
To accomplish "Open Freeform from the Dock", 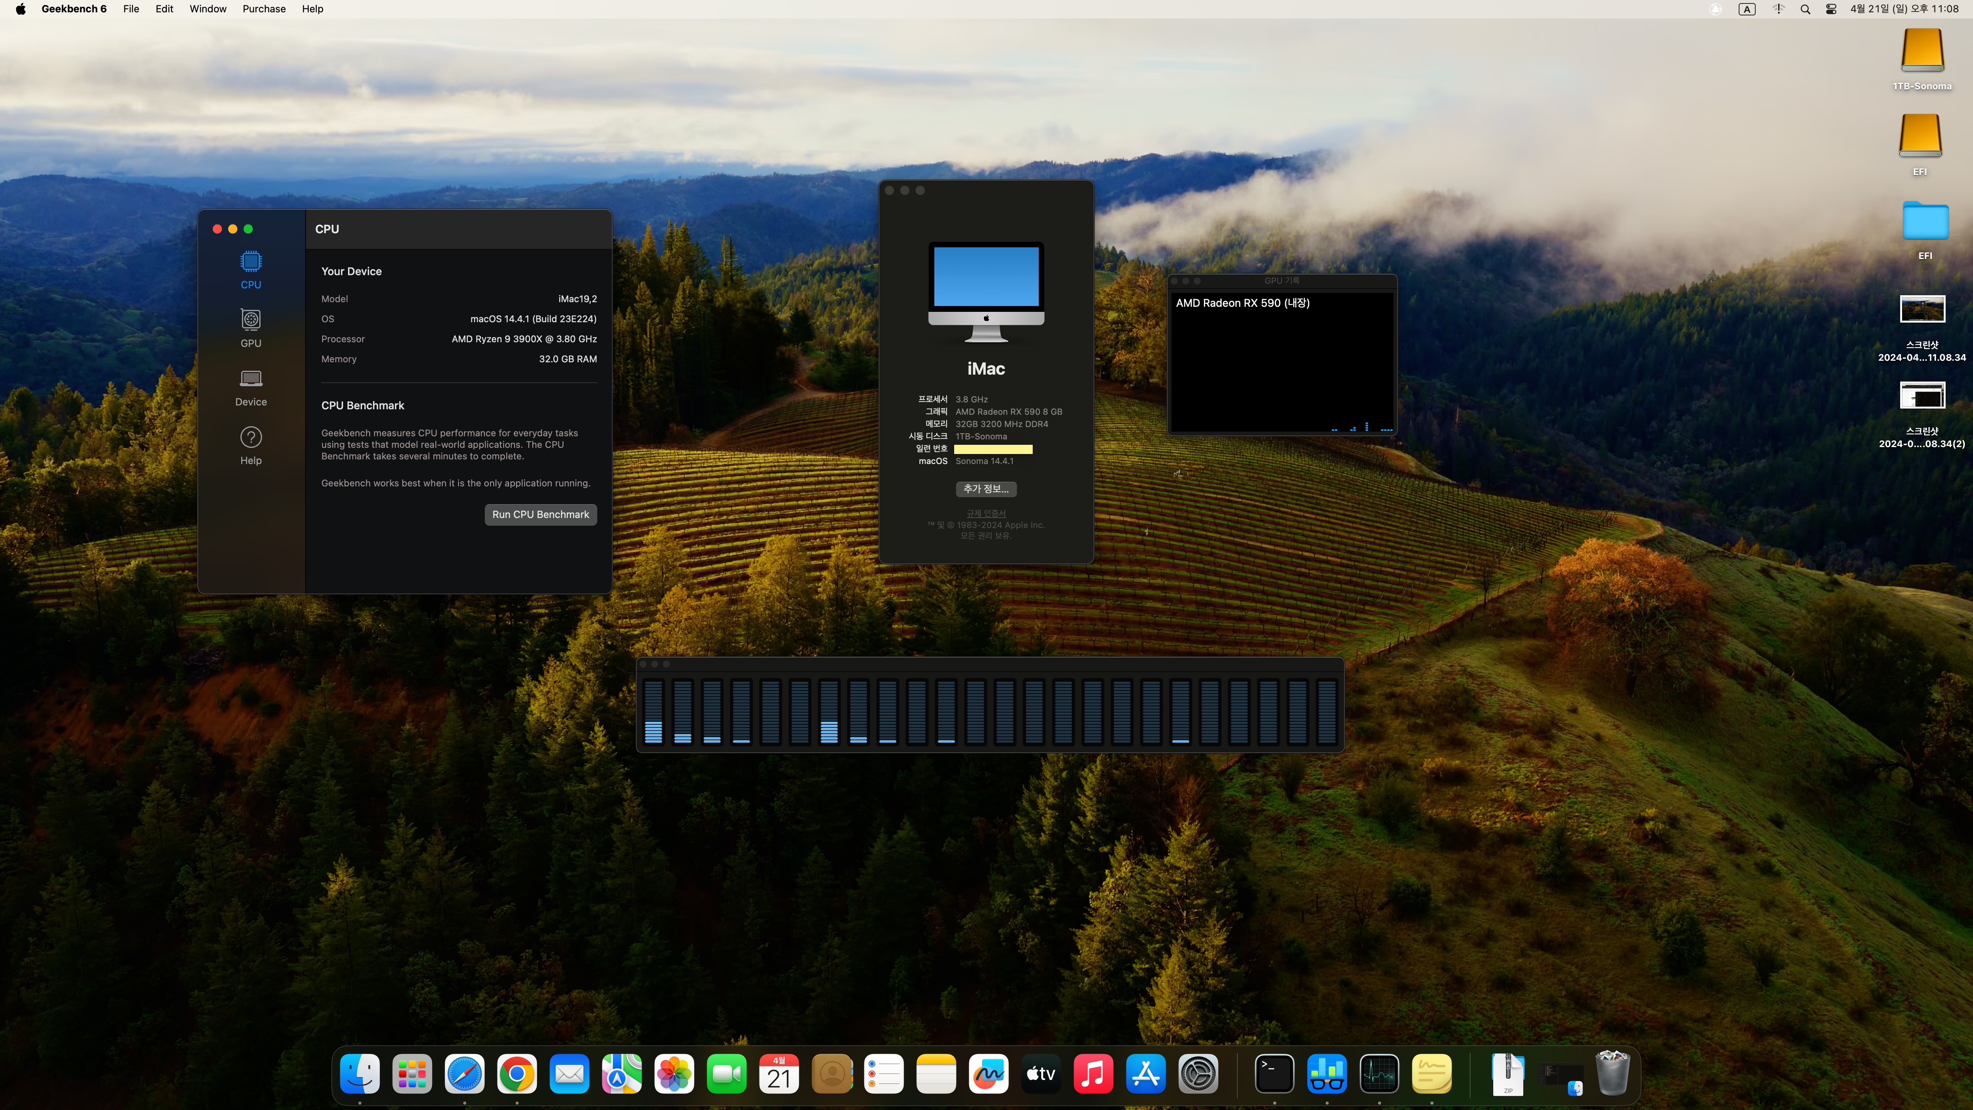I will point(988,1073).
